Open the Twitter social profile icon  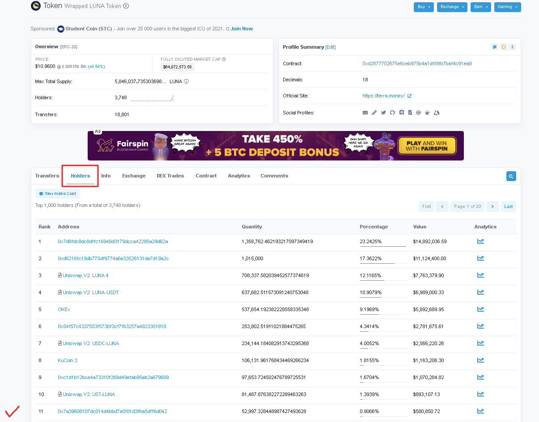383,113
